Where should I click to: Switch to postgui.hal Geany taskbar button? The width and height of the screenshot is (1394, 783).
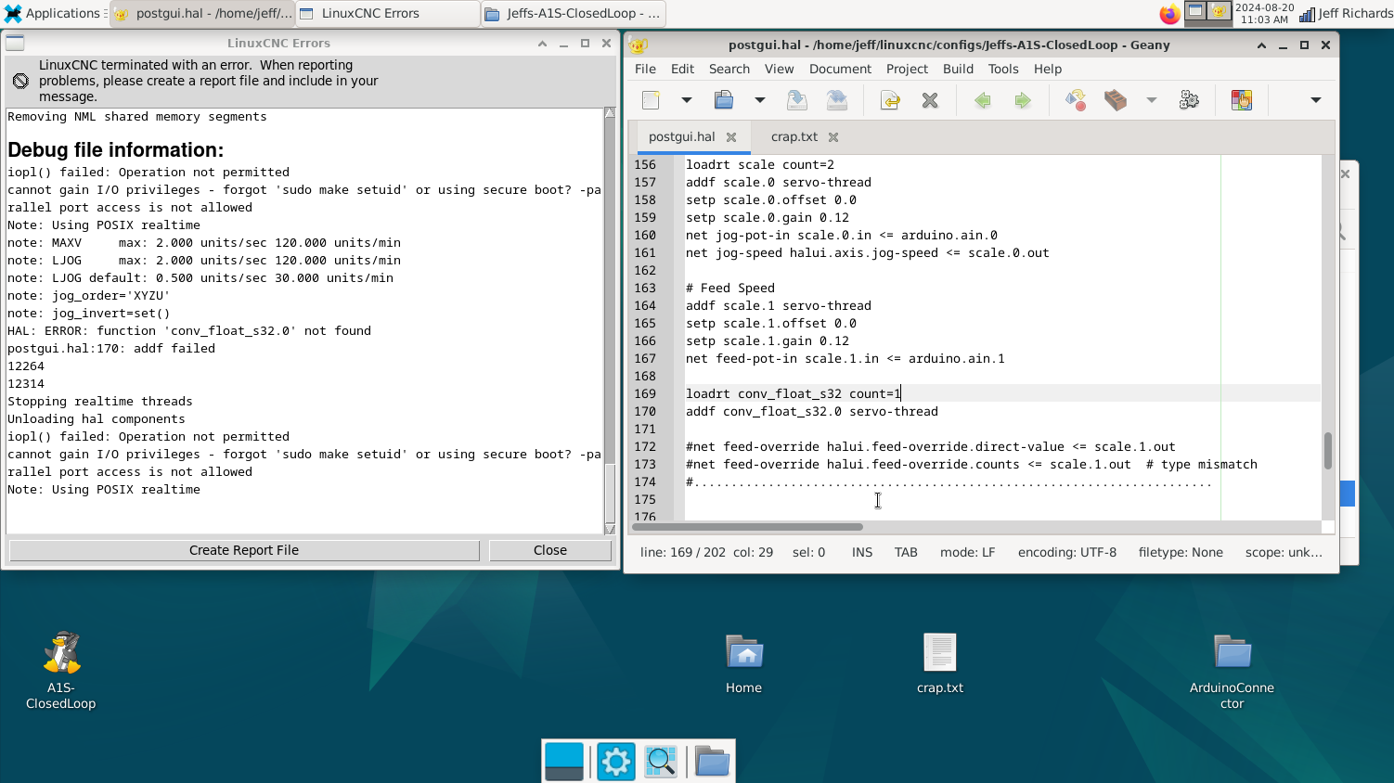click(202, 14)
